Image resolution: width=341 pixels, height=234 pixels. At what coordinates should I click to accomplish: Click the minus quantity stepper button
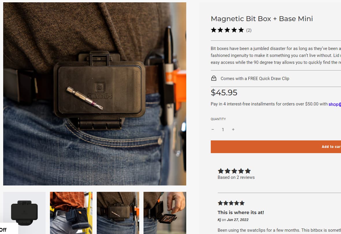[213, 129]
